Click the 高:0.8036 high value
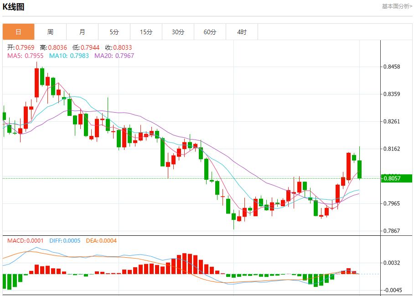The height and width of the screenshot is (296, 414). 53,47
